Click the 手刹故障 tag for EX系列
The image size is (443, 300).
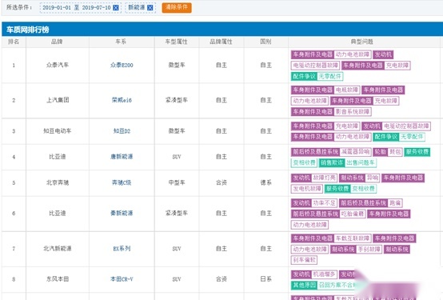pos(369,250)
